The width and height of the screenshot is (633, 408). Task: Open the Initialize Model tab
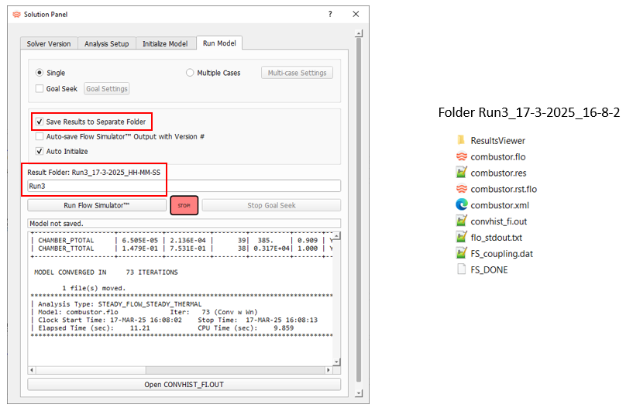(165, 43)
